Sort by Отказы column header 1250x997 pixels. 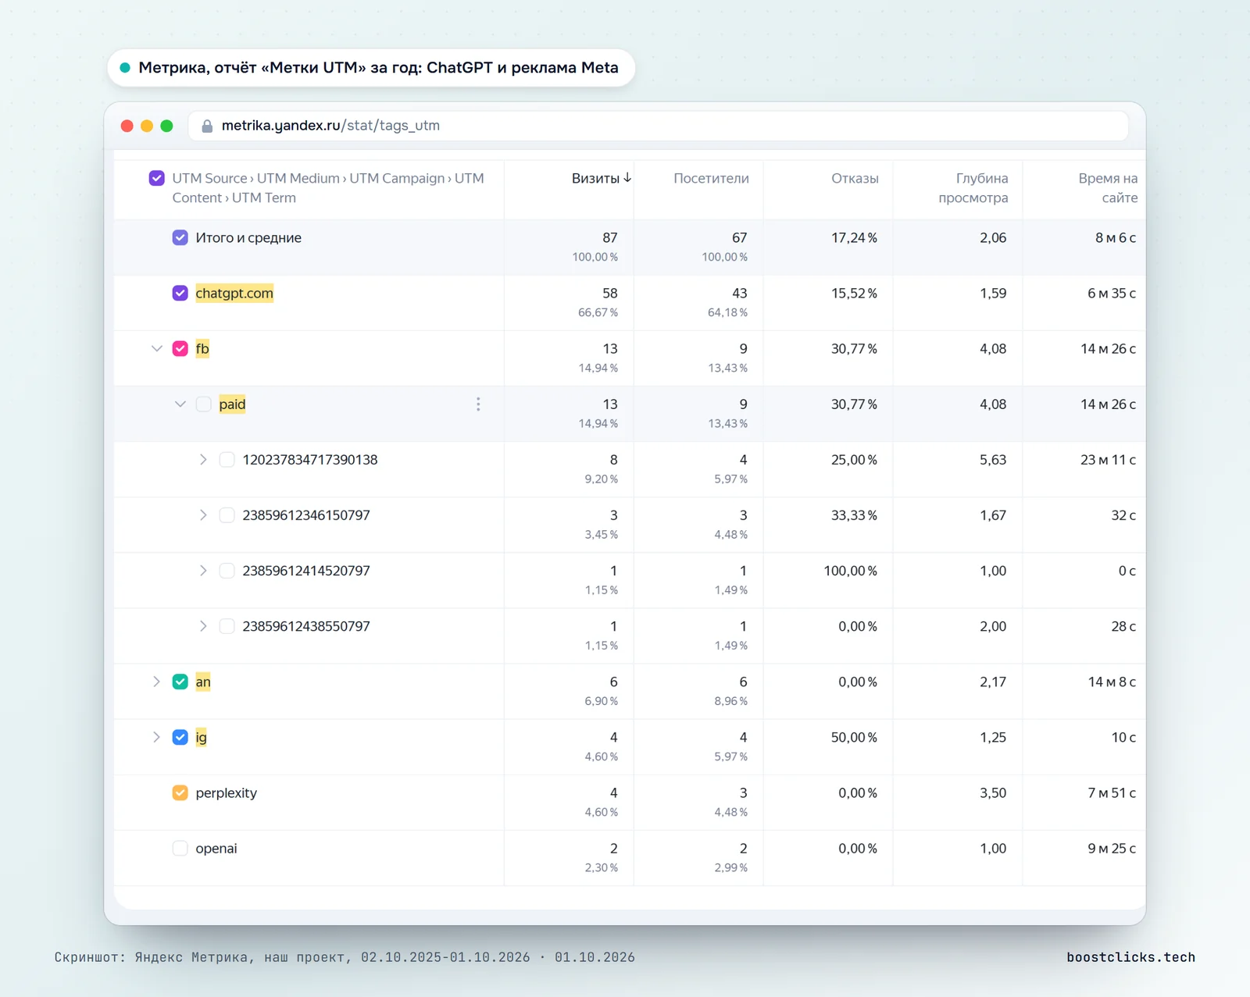click(855, 178)
